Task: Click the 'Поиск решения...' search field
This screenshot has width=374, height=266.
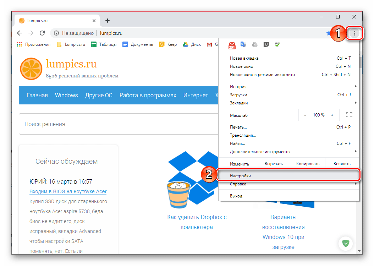Action: pos(119,124)
